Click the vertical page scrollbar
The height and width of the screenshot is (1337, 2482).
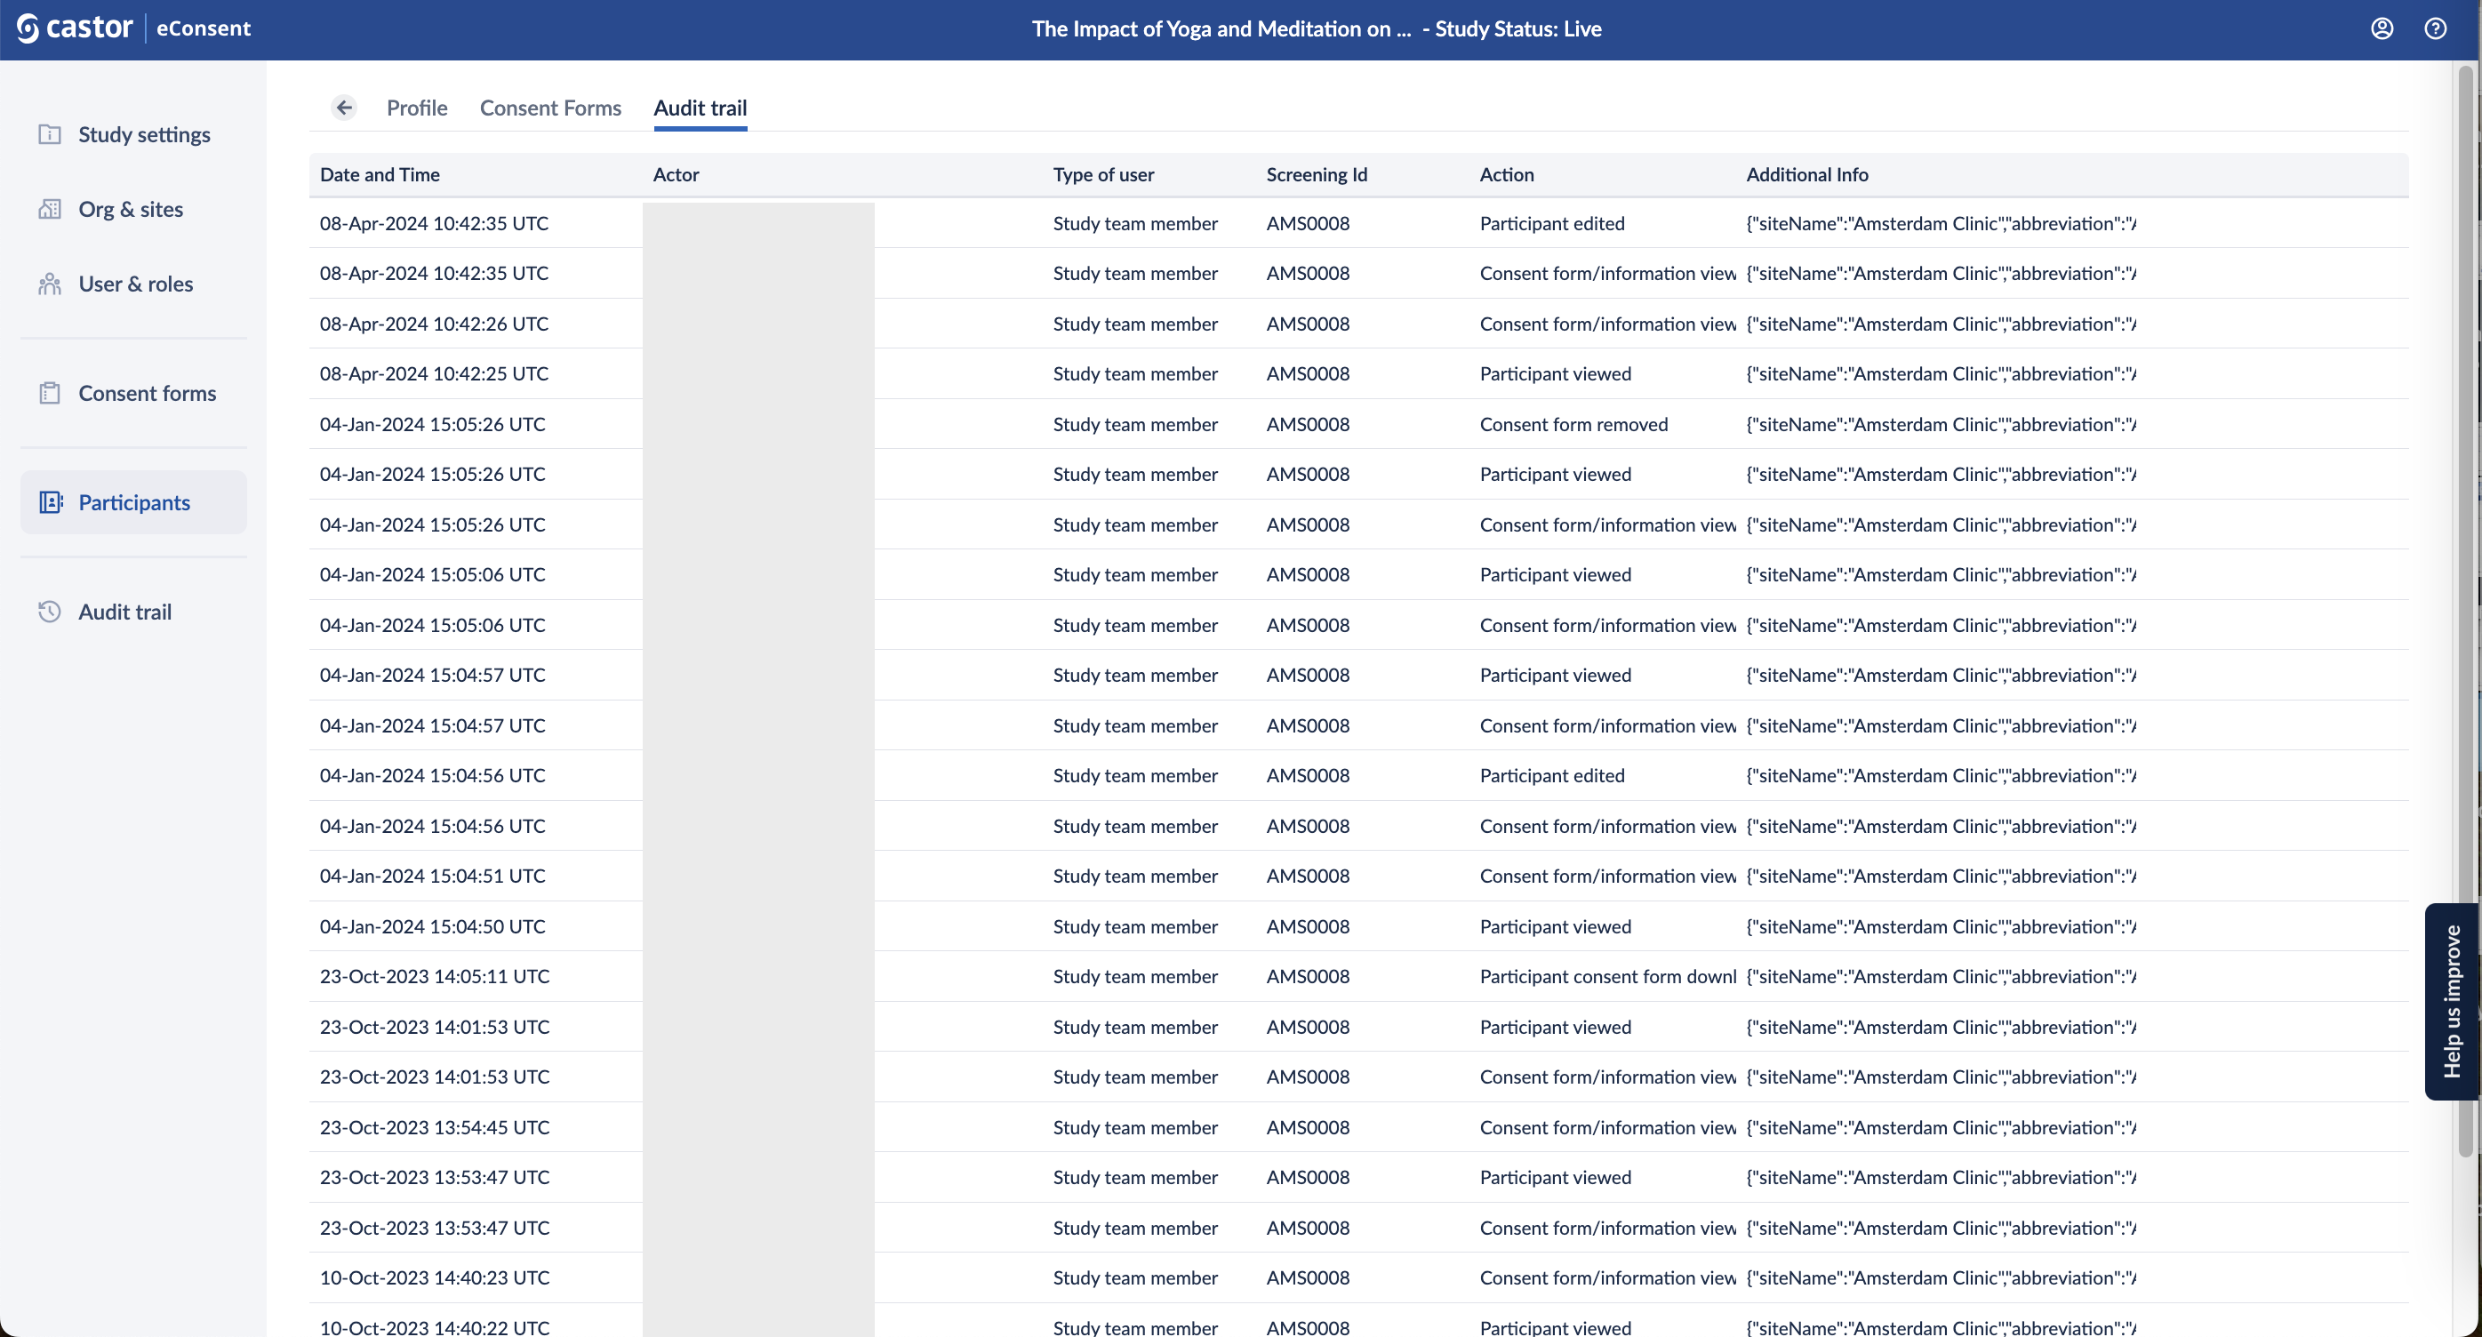point(2466,612)
